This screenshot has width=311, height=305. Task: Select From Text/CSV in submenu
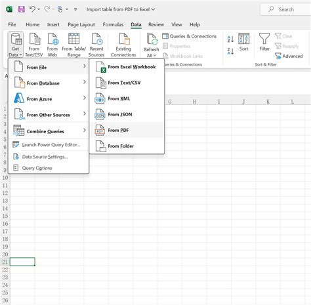click(127, 83)
